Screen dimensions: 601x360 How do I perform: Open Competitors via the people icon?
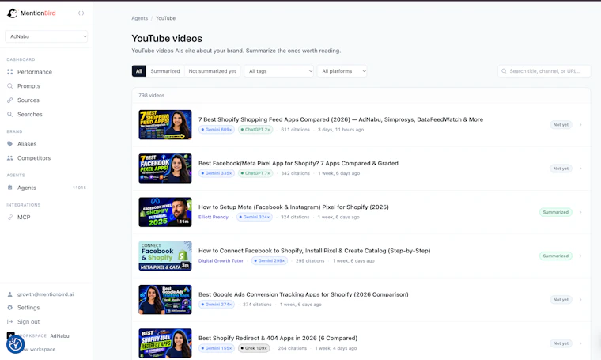pos(10,158)
